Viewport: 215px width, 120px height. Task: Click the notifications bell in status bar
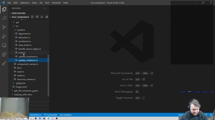[x=211, y=115]
